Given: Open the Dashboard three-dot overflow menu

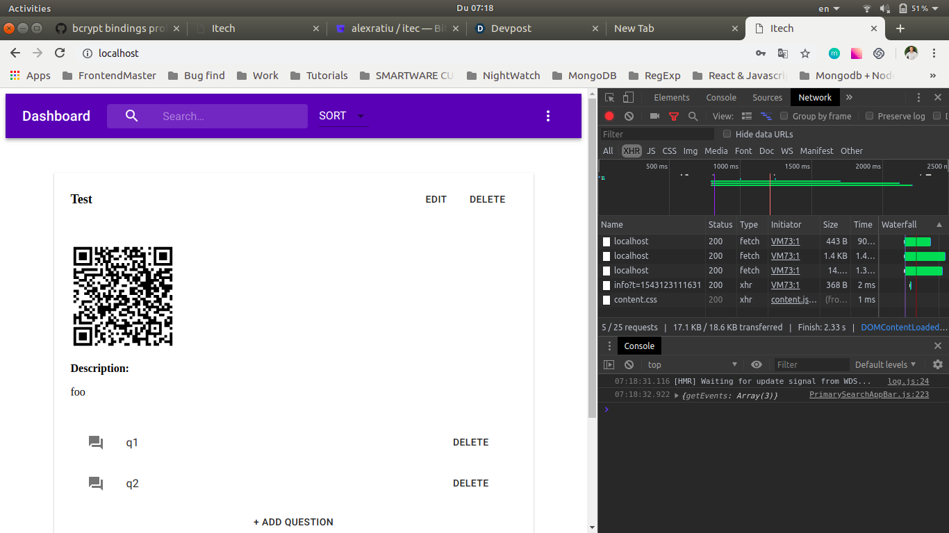Looking at the screenshot, I should click(x=548, y=116).
